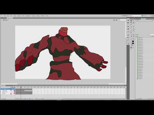The width and height of the screenshot is (154, 115).
Task: Click the outline color square of third layer
Action: click(x=14, y=92)
